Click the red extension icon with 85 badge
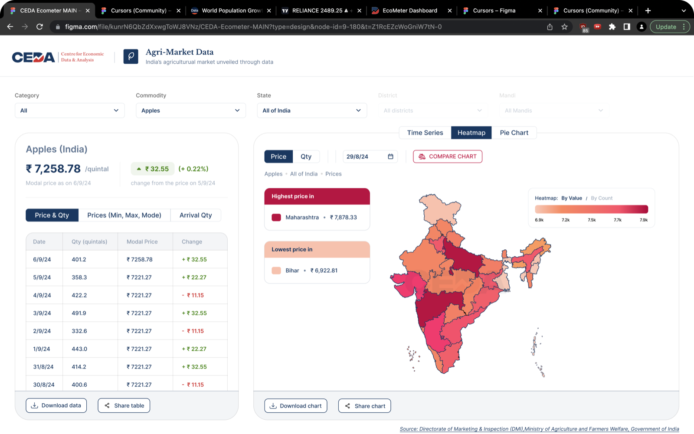 583,28
